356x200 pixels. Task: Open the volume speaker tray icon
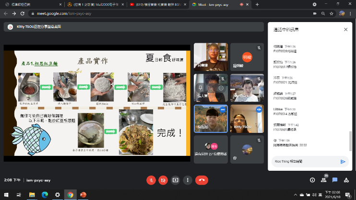[314, 195]
